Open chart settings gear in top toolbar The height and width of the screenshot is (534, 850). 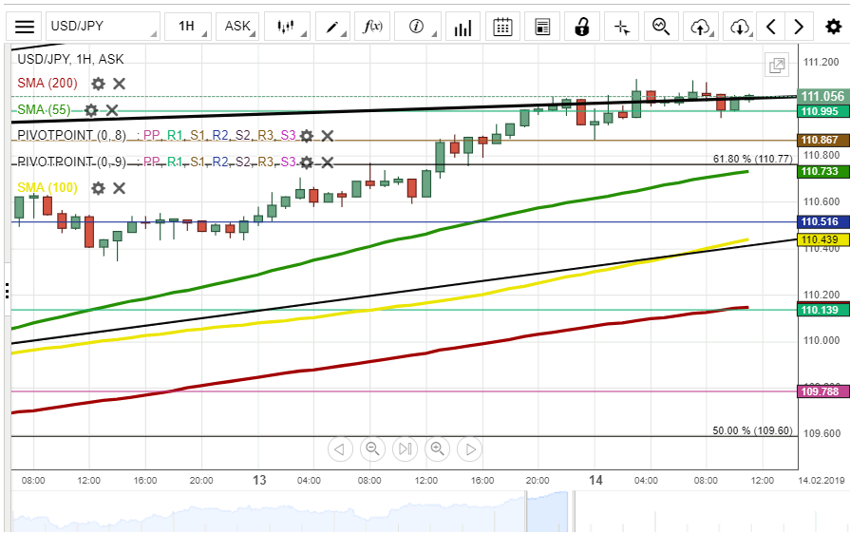click(833, 27)
